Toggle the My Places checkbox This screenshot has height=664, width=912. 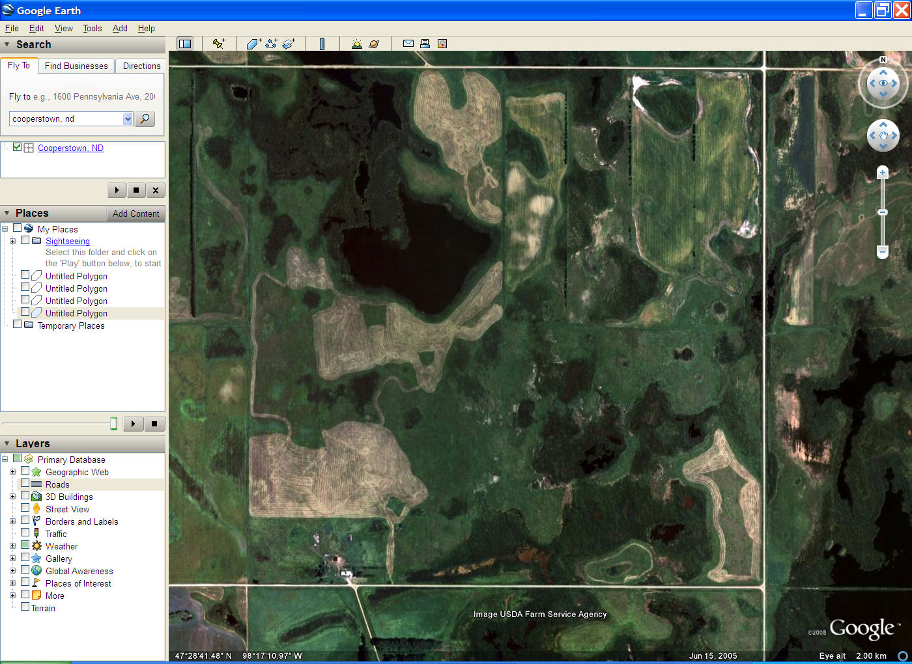(18, 228)
